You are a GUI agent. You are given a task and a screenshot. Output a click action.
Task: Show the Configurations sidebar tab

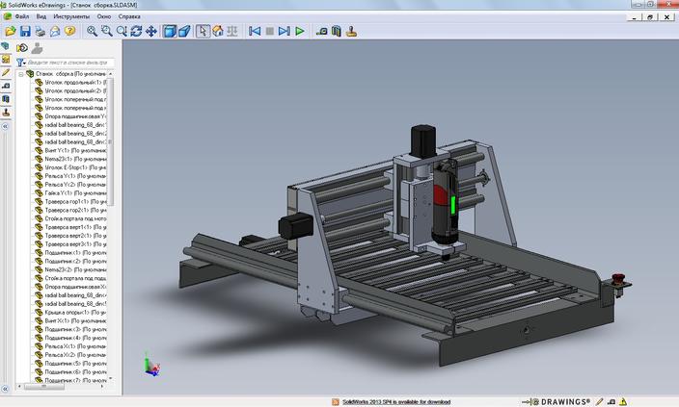pos(6,60)
